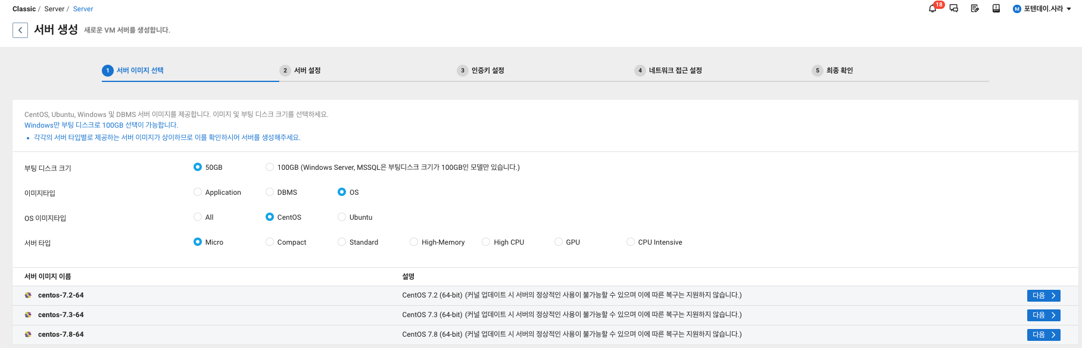Click the OS 이미지타입 row label
The width and height of the screenshot is (1082, 348).
click(x=45, y=218)
